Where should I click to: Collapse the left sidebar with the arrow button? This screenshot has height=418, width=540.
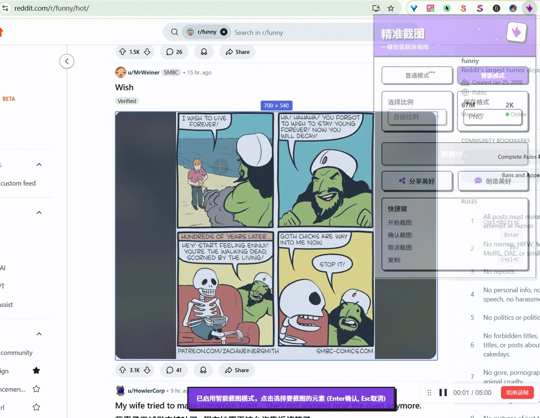pos(67,61)
